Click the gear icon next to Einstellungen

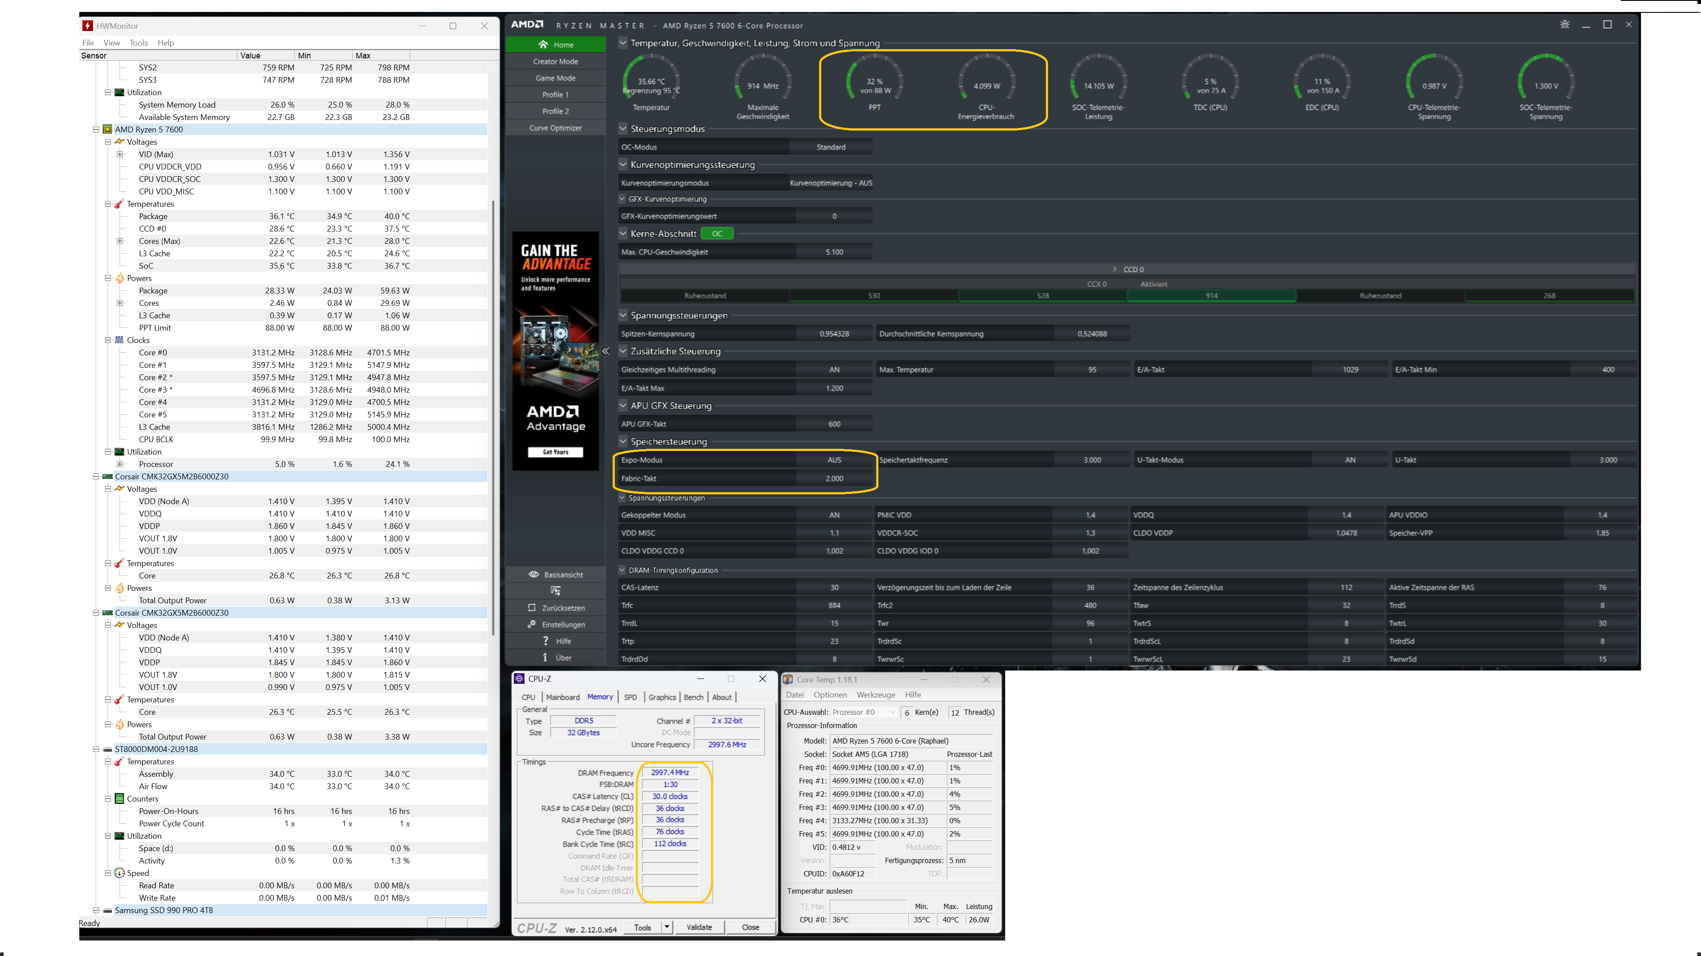pos(532,624)
